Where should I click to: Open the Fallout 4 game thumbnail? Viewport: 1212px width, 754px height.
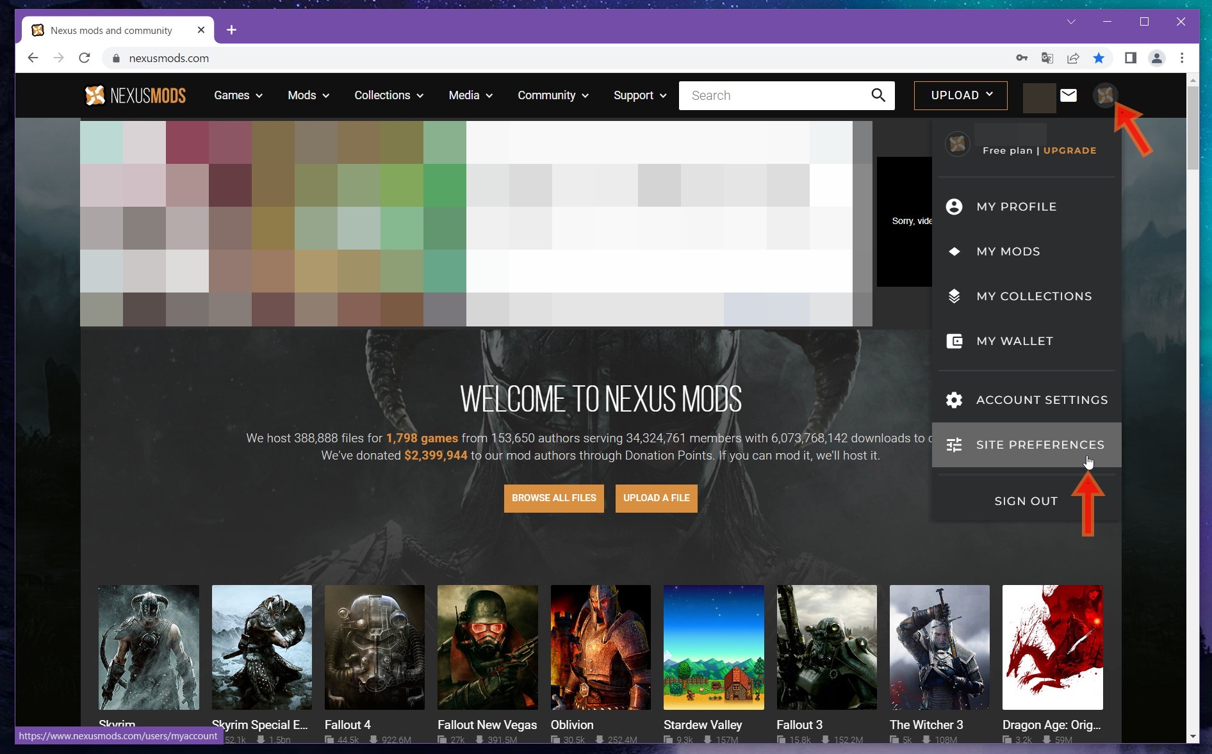(375, 647)
